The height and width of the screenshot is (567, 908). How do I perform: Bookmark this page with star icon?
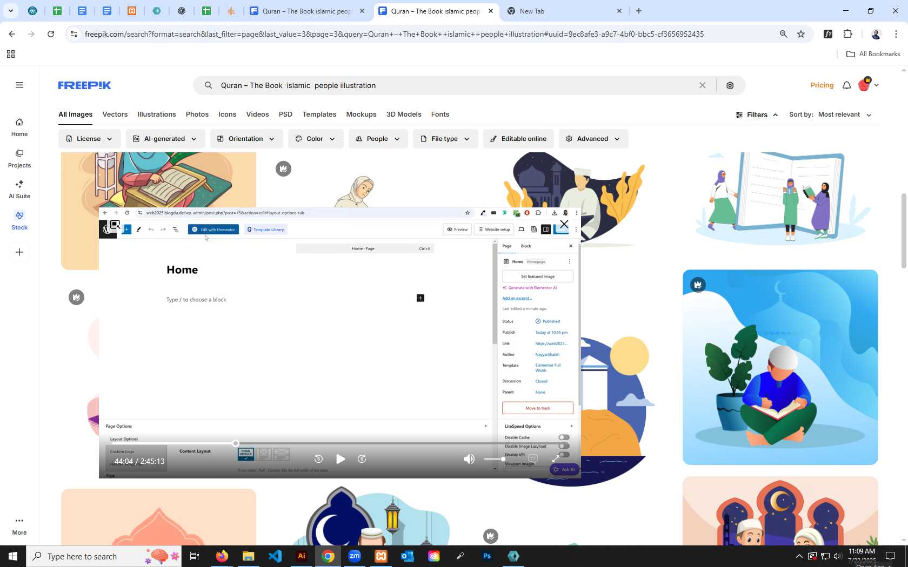pyautogui.click(x=801, y=34)
